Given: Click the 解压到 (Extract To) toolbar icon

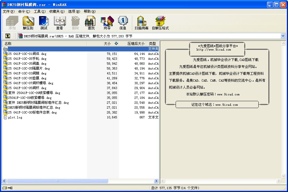Looking at the screenshot, I should point(28,23).
